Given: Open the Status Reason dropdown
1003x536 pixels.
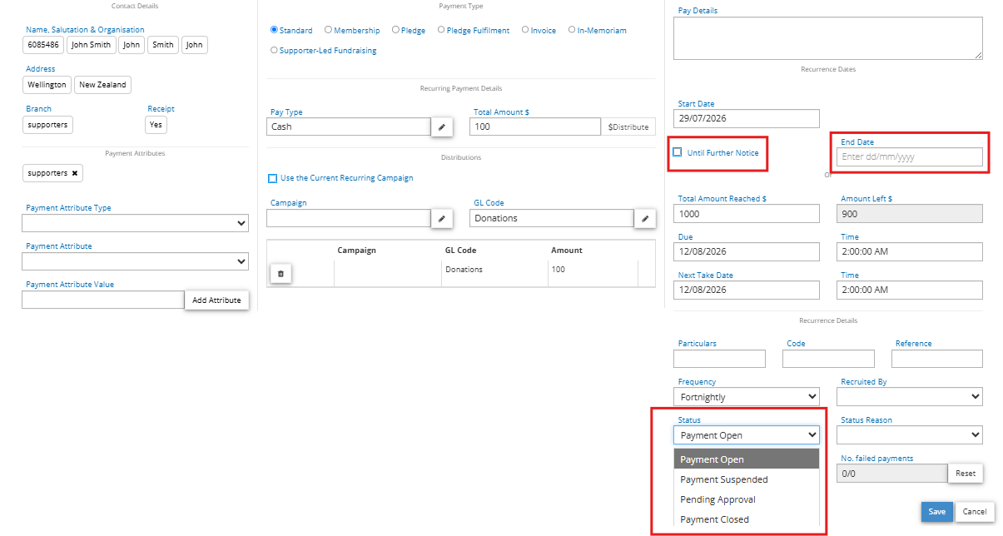Looking at the screenshot, I should coord(909,435).
